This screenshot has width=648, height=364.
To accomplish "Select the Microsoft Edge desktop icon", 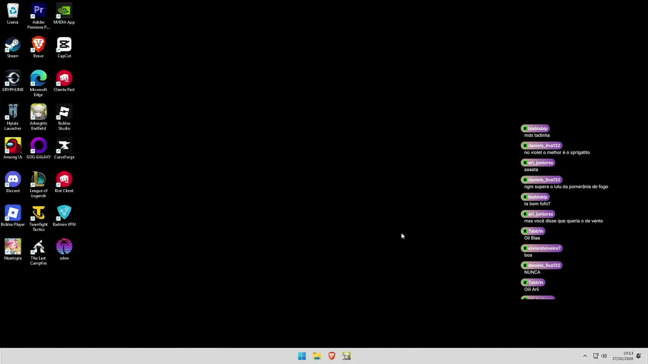I will point(38,83).
